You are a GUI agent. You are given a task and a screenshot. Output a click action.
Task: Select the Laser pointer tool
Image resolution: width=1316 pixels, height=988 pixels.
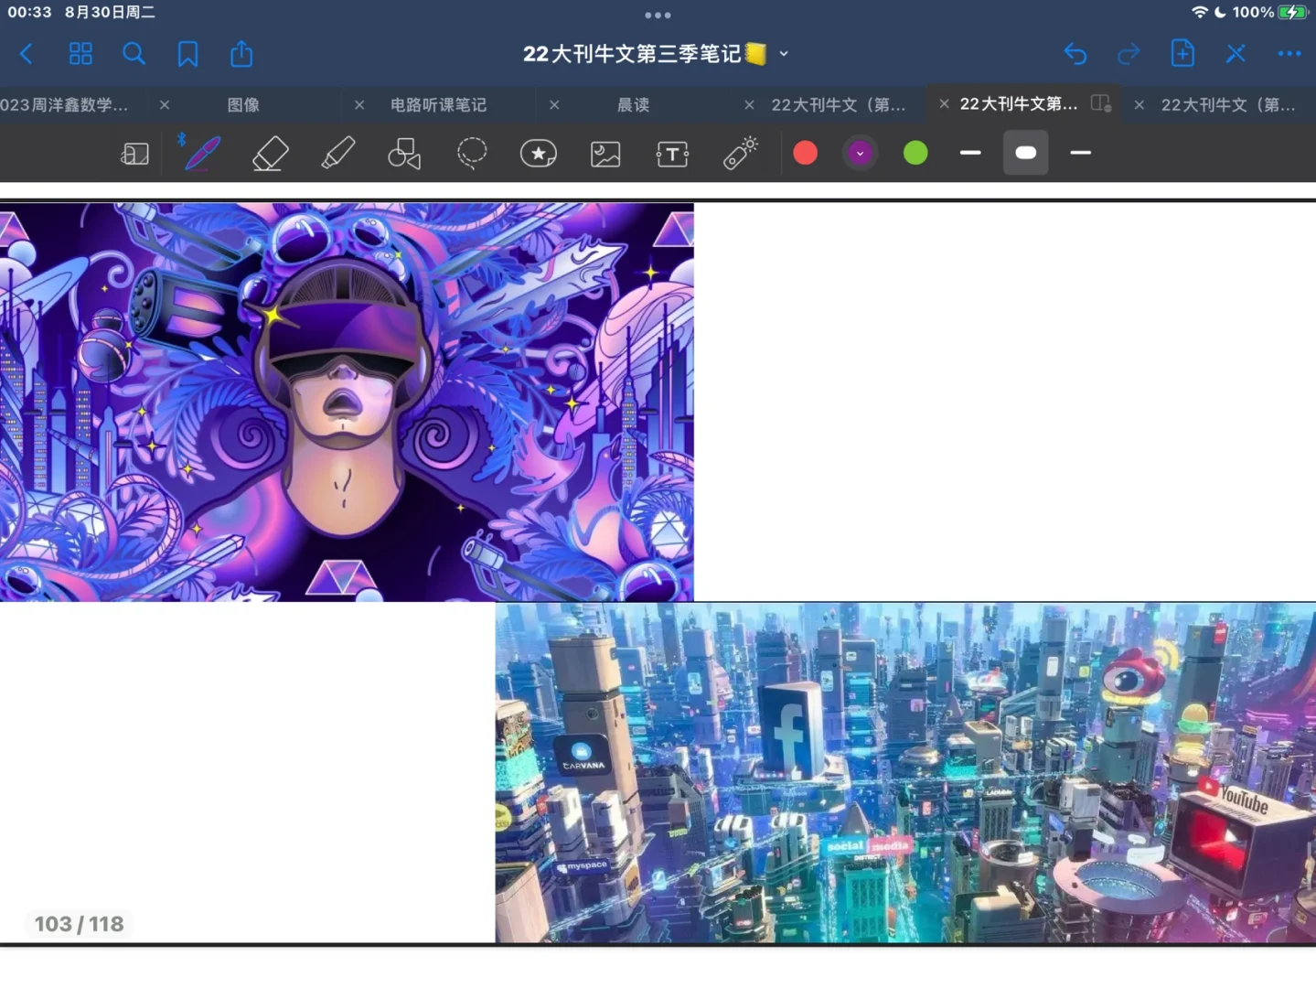coord(740,154)
